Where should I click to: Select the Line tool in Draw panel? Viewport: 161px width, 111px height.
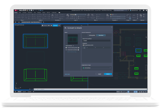[x=15, y=16]
